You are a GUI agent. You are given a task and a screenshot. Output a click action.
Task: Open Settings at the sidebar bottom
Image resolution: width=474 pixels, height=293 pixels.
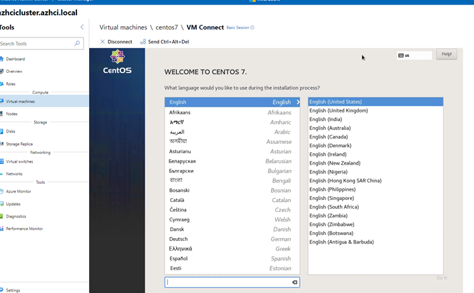(13, 290)
